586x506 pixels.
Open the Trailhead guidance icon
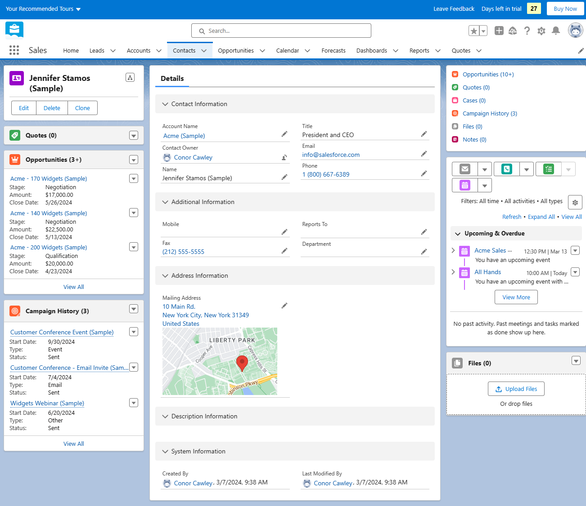[x=513, y=31]
